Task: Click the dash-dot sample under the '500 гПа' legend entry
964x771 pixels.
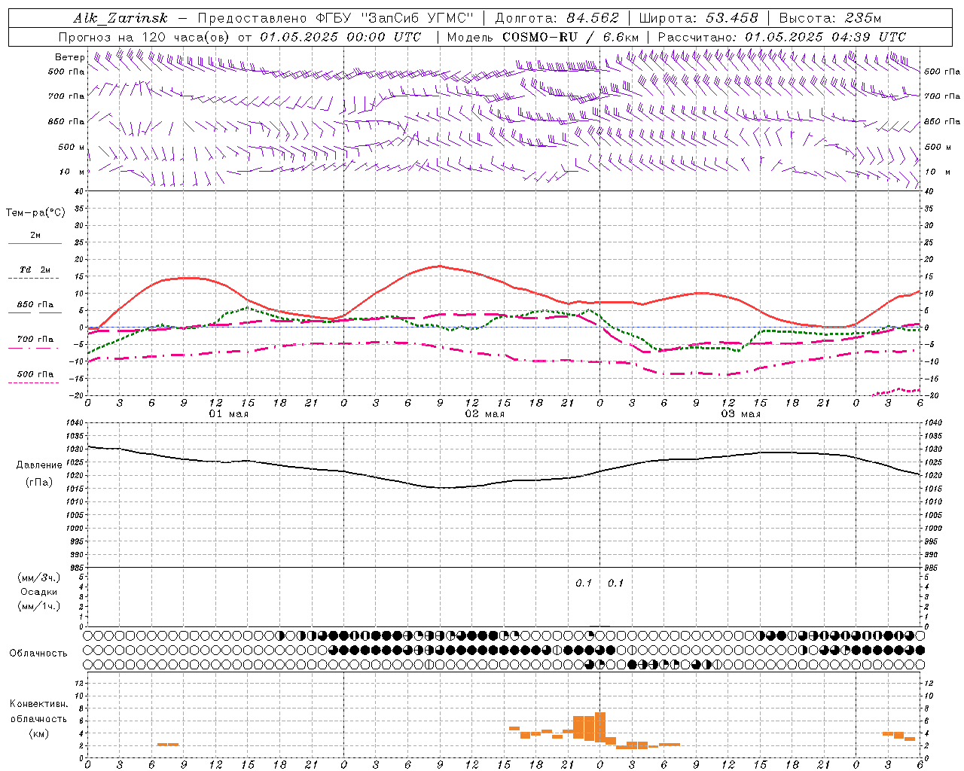Action: [35, 382]
